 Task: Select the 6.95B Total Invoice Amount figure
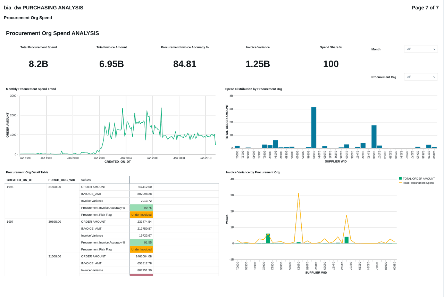tap(111, 64)
